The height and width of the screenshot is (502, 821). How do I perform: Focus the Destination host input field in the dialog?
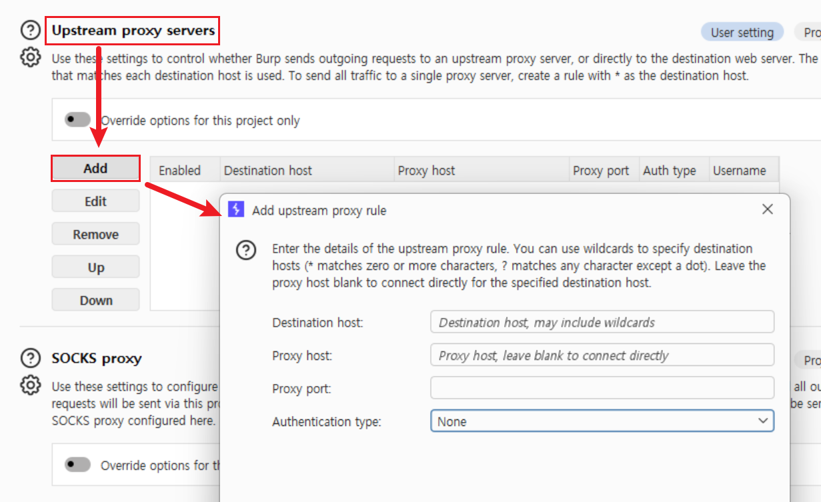click(602, 322)
